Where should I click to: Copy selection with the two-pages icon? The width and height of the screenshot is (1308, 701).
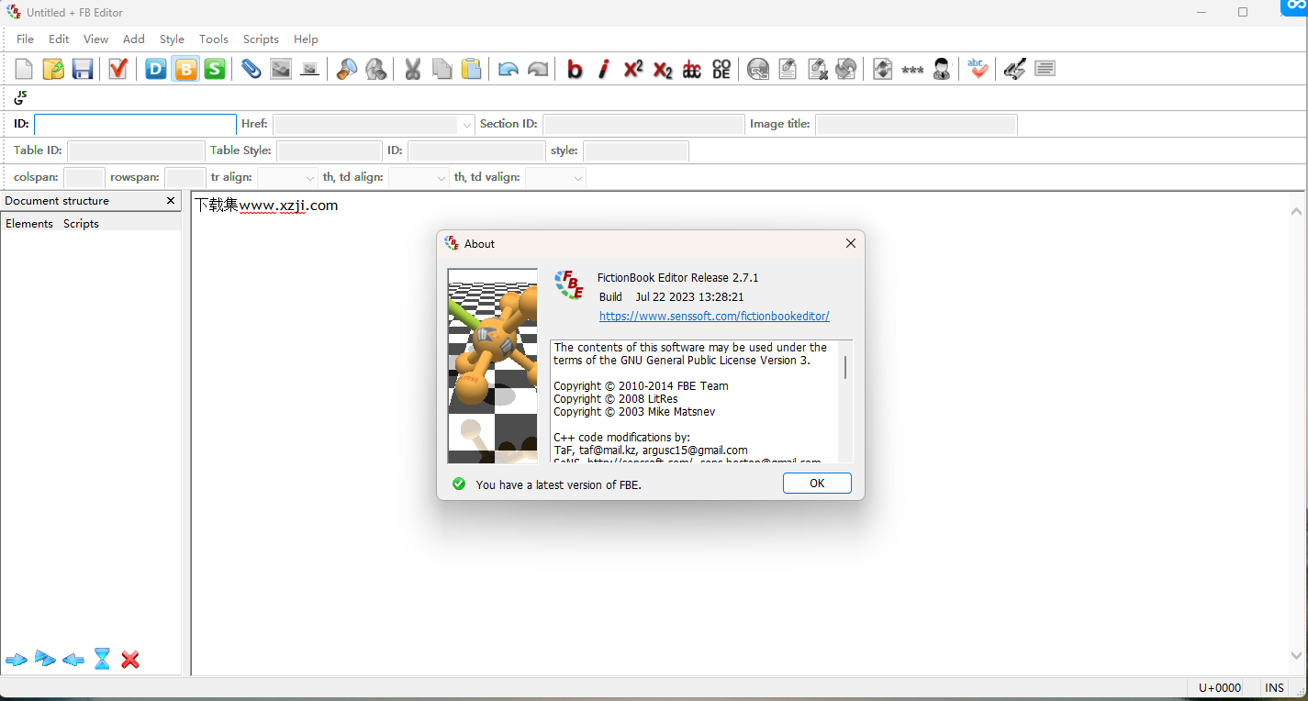[442, 69]
